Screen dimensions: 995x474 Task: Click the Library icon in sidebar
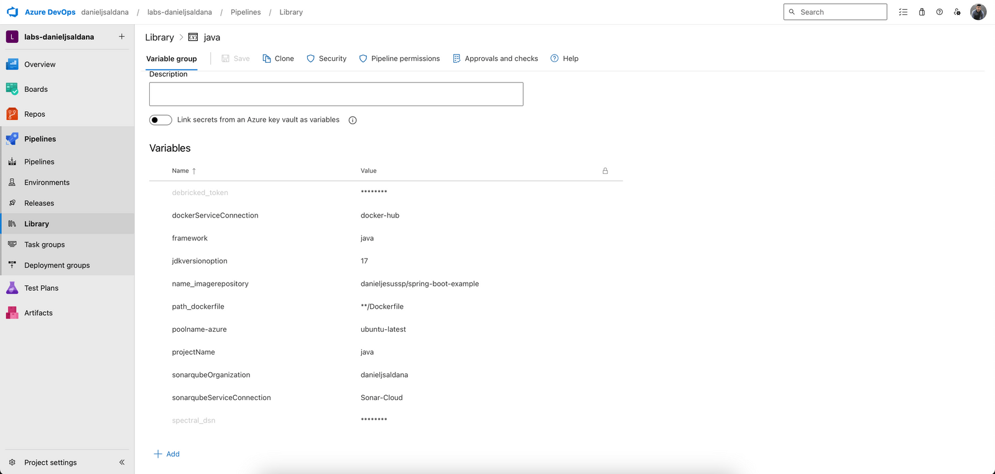(x=12, y=224)
